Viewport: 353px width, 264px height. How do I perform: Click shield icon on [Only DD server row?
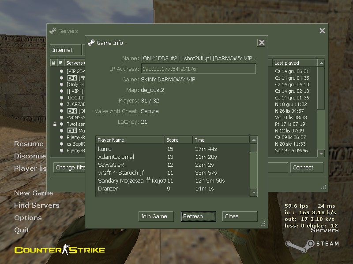tap(61, 84)
